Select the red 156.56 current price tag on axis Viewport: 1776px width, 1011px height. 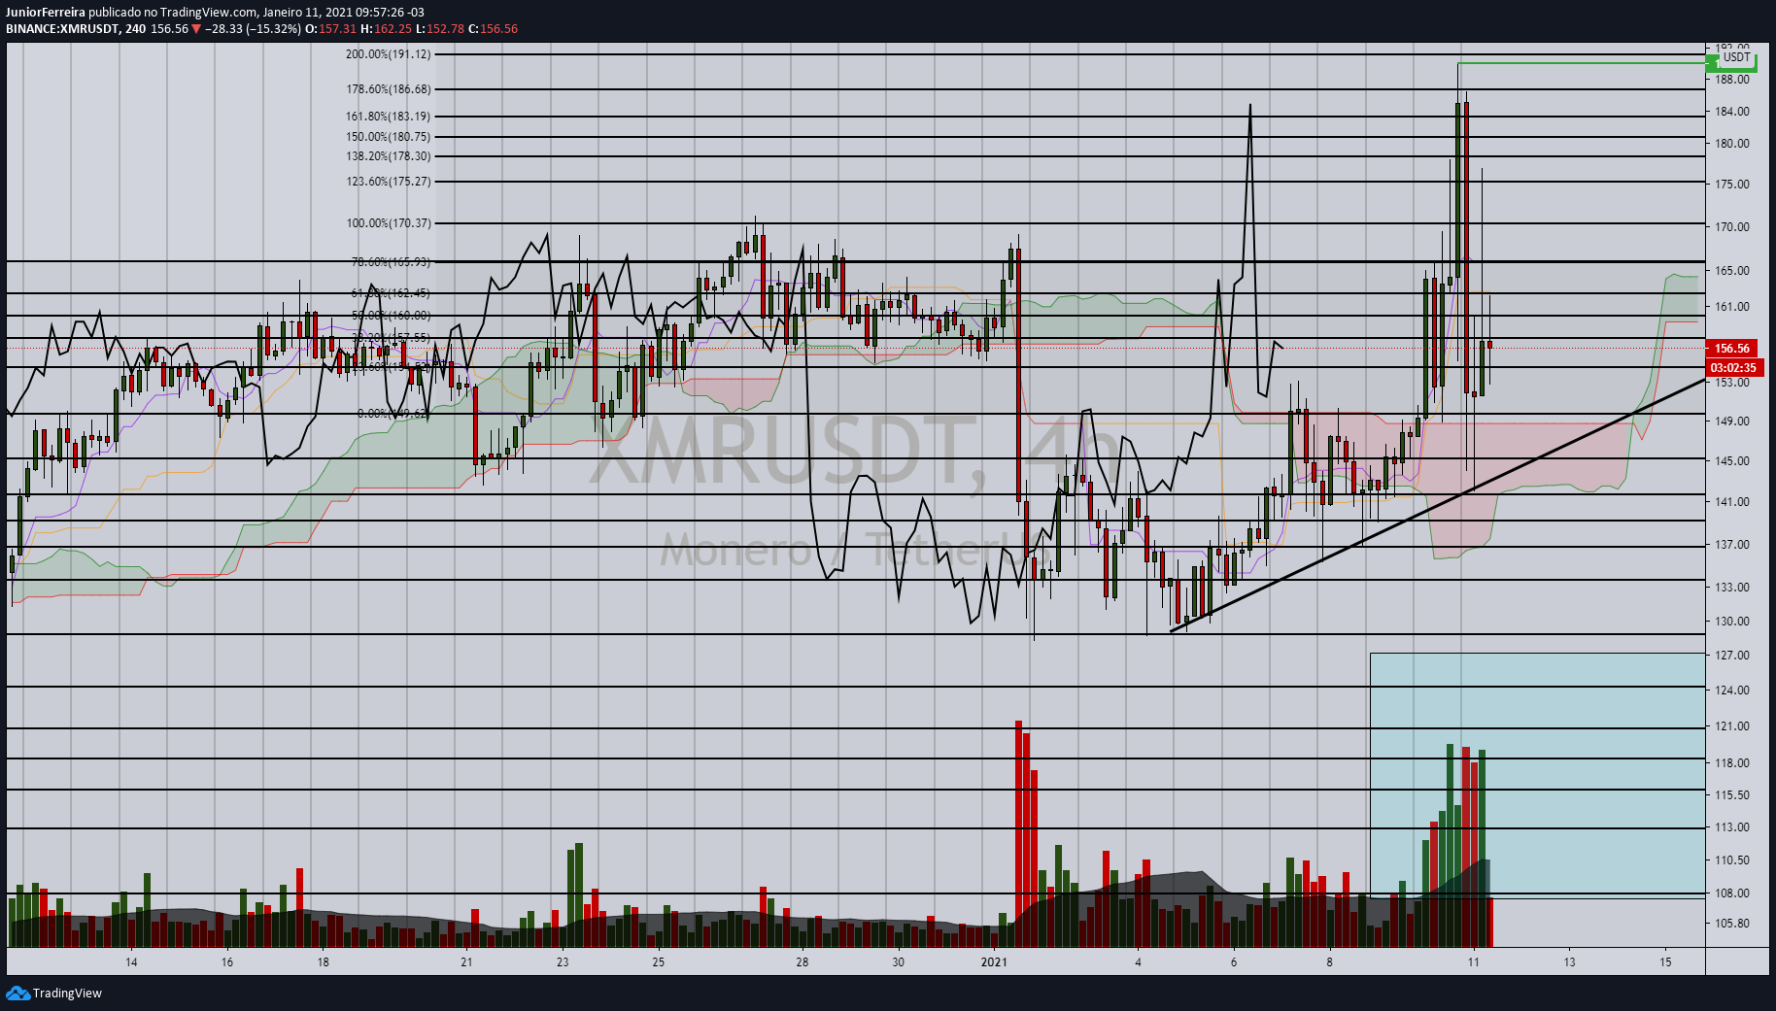(1732, 348)
